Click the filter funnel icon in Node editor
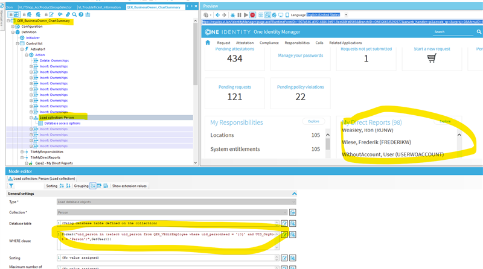483x269 pixels. click(11, 186)
